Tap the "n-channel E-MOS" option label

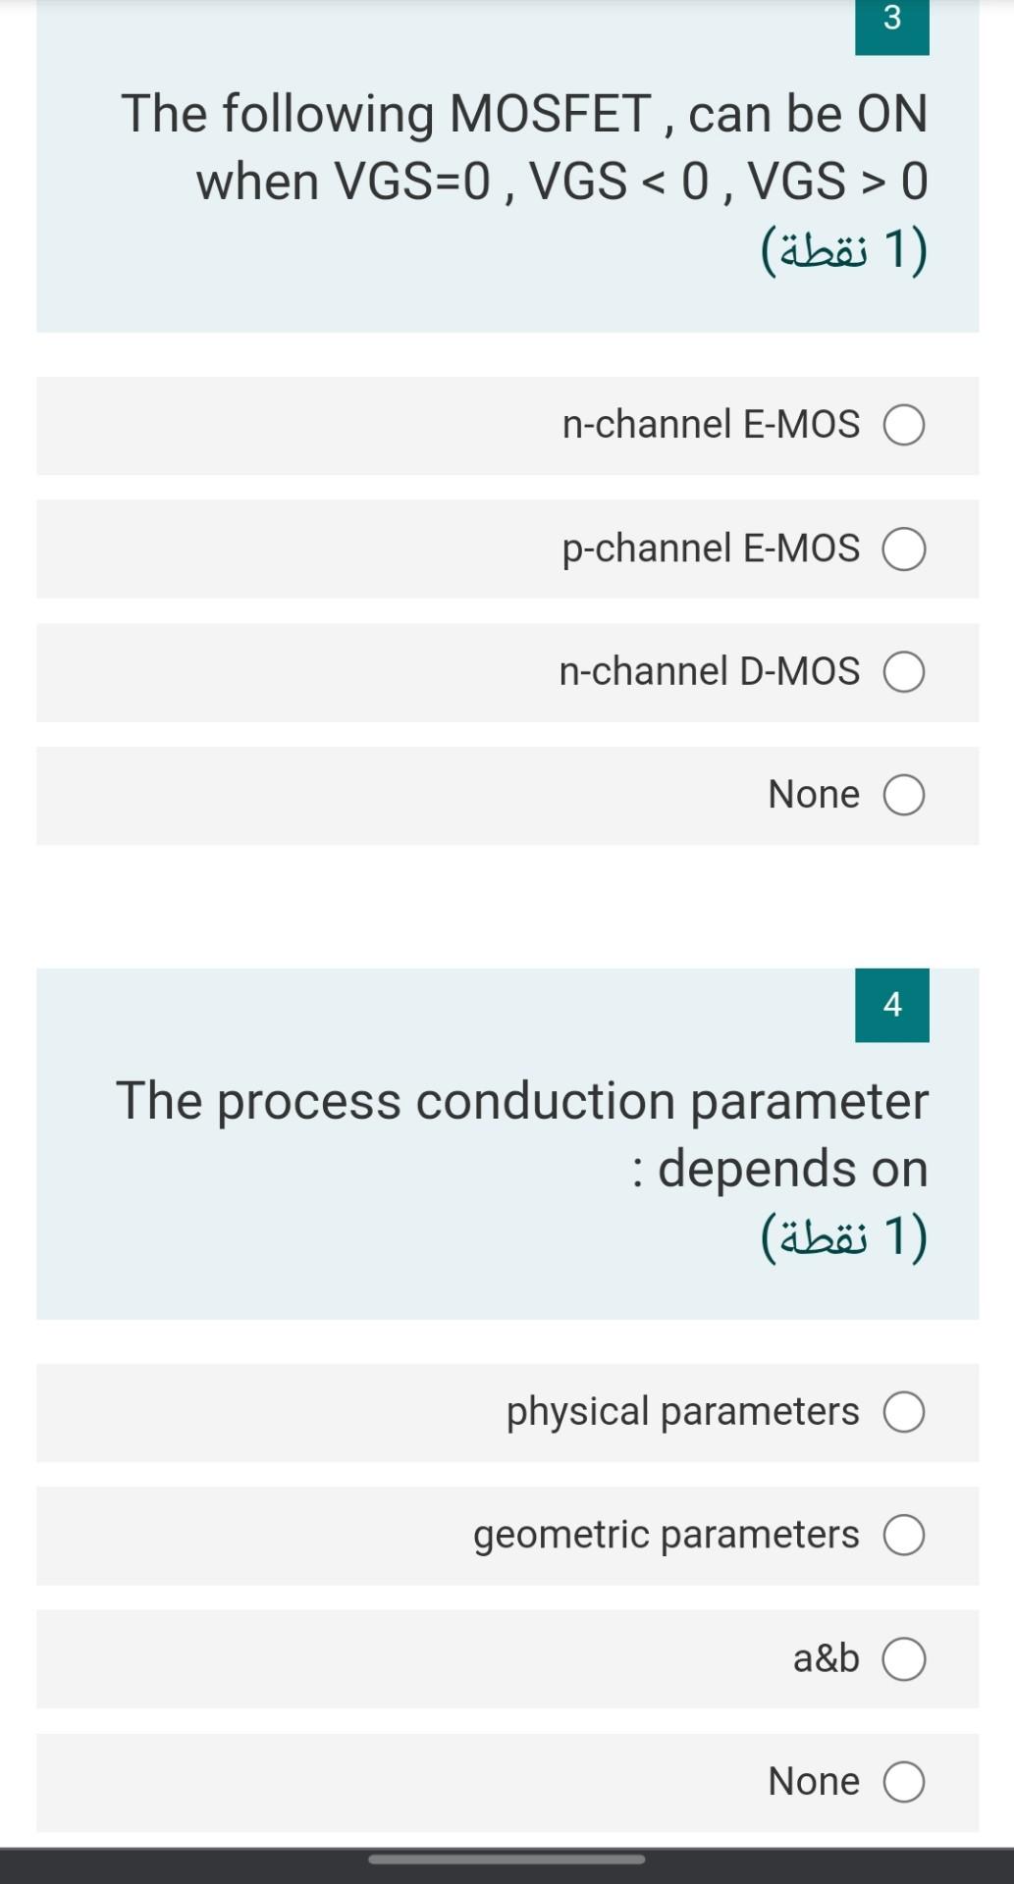coord(711,425)
